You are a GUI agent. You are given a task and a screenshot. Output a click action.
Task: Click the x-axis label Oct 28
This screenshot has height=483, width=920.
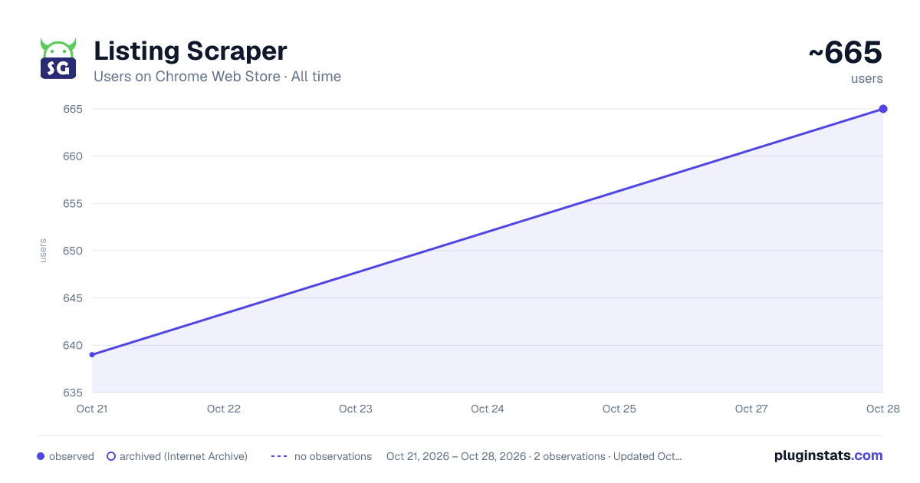point(882,409)
